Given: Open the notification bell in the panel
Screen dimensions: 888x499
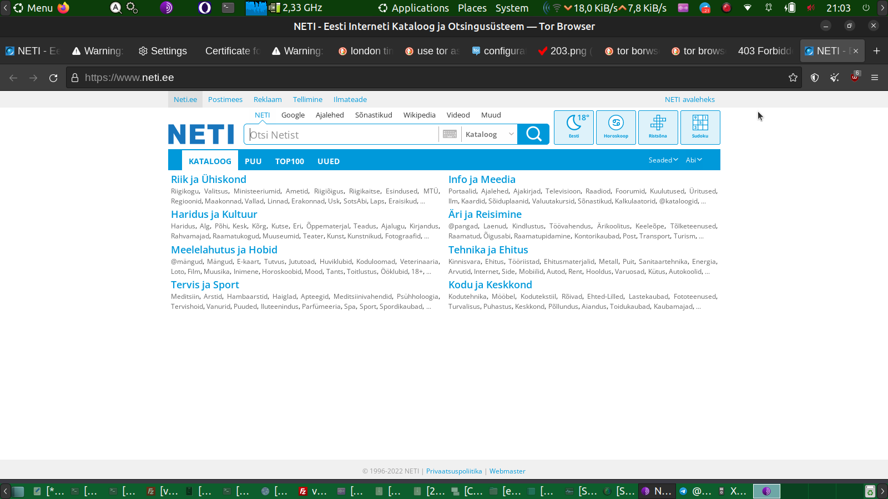Looking at the screenshot, I should 769,8.
